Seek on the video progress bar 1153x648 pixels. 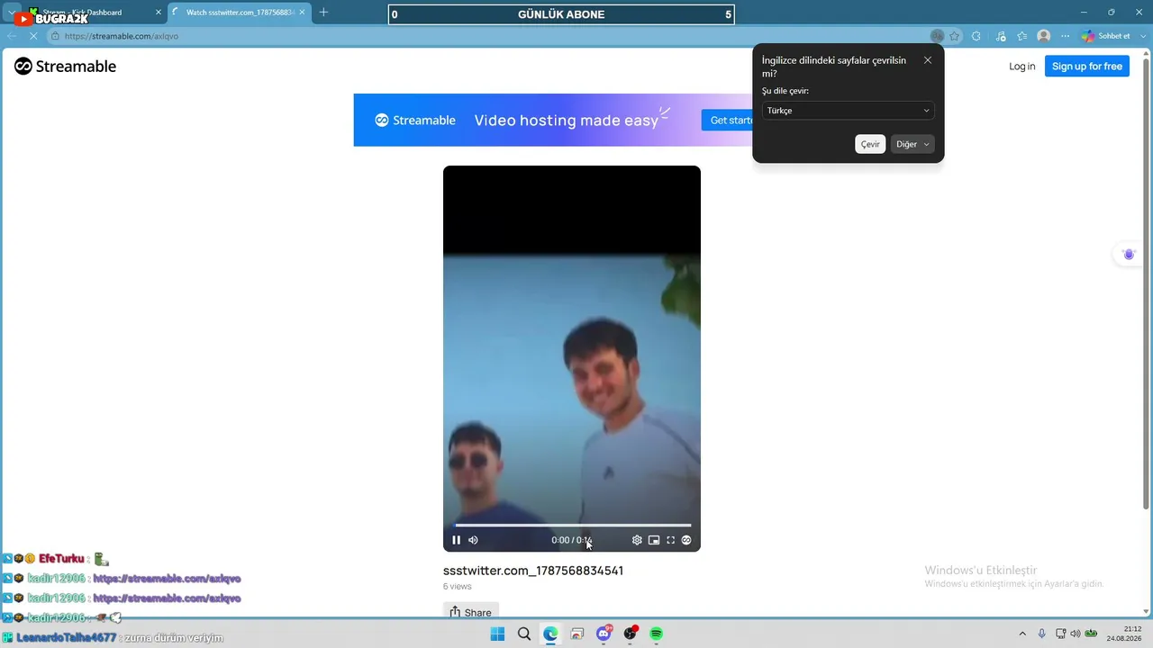pyautogui.click(x=573, y=525)
